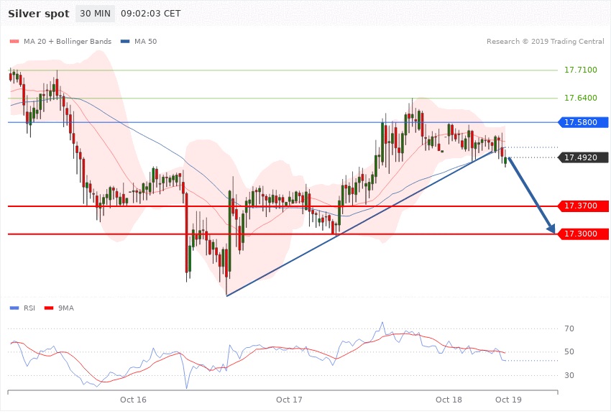Viewport: 611px width, 414px height.
Task: Select the 17.5800 blue pivot price tag
Action: click(x=584, y=122)
